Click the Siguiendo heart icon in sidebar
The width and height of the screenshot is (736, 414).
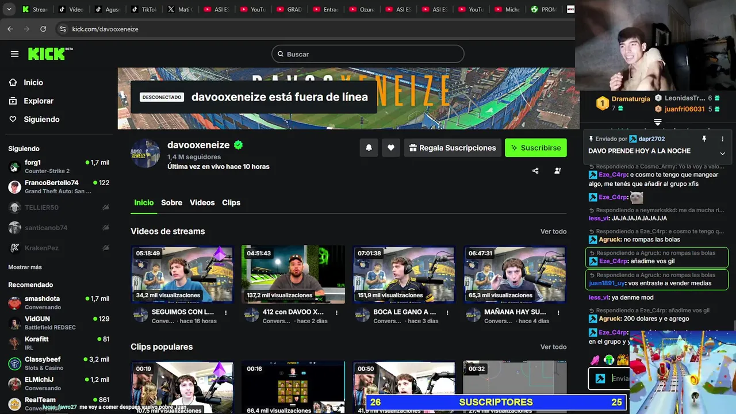(x=13, y=119)
